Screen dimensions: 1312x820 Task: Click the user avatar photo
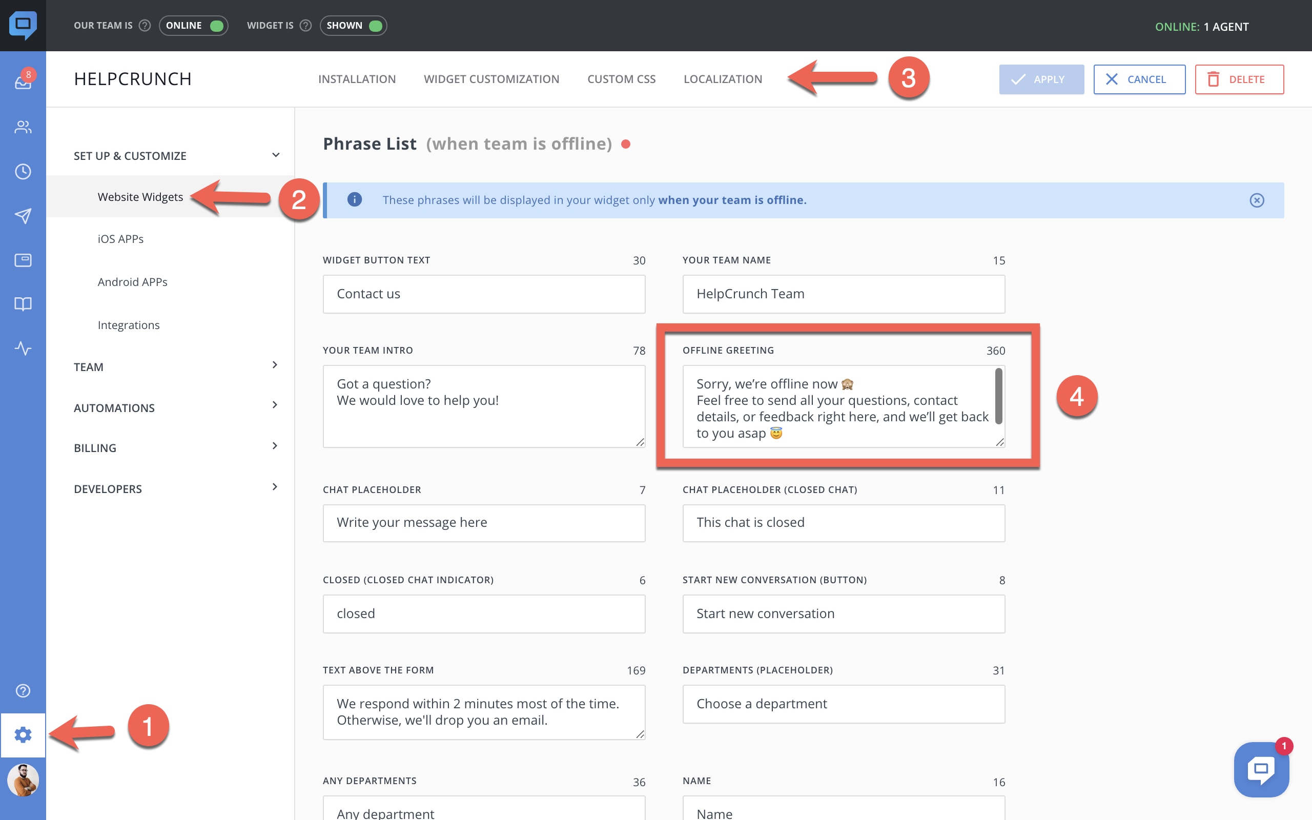(23, 780)
